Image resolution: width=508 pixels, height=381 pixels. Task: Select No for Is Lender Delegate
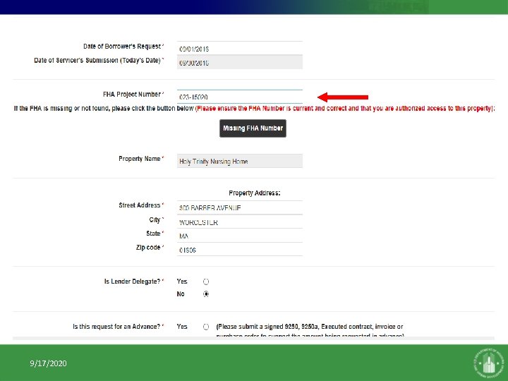click(x=206, y=294)
